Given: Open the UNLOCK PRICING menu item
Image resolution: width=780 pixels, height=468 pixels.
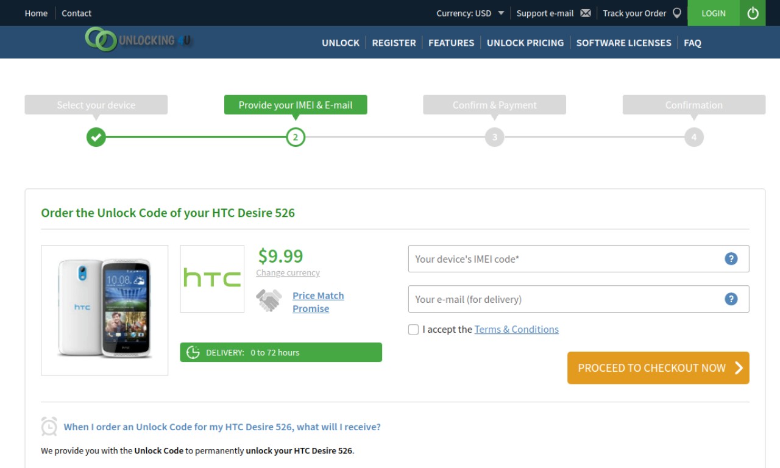Looking at the screenshot, I should pyautogui.click(x=525, y=43).
